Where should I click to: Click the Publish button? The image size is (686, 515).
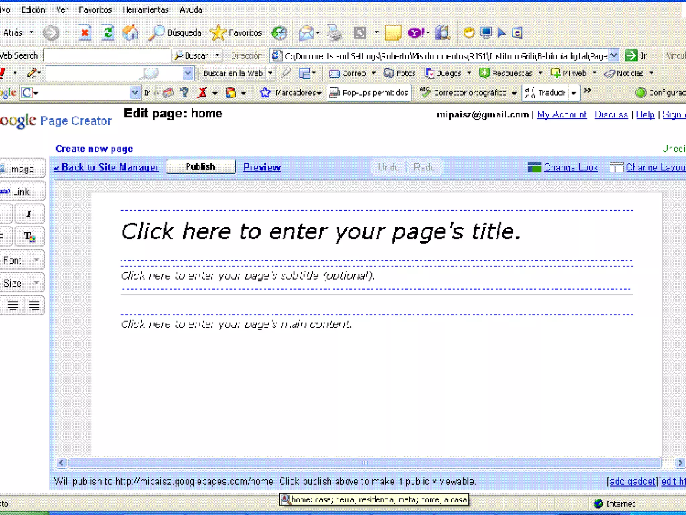pyautogui.click(x=201, y=167)
